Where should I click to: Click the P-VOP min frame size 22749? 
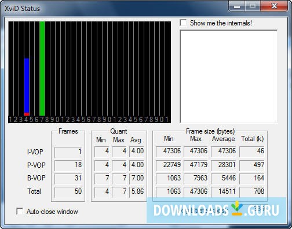[169, 165]
